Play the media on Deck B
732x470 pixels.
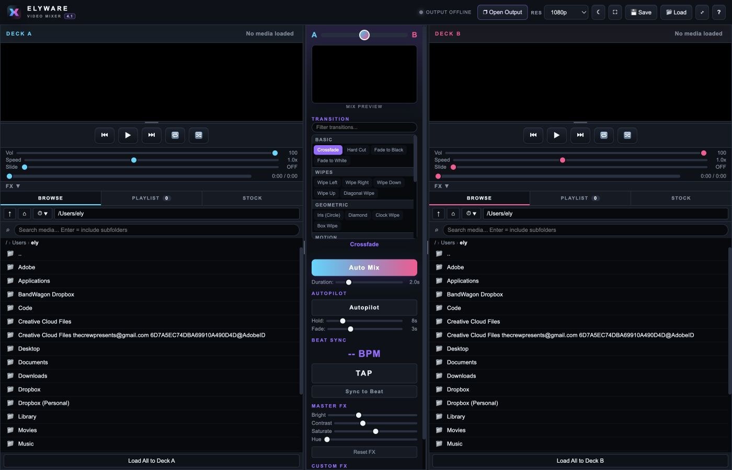coord(557,135)
